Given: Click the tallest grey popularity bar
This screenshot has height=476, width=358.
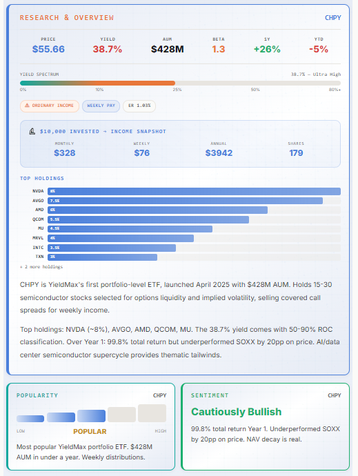Looking at the screenshot, I should [x=152, y=413].
